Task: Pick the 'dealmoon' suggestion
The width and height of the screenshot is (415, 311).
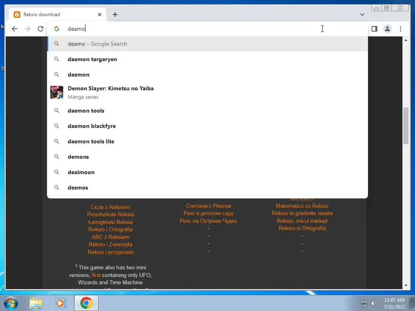Action: pyautogui.click(x=207, y=172)
